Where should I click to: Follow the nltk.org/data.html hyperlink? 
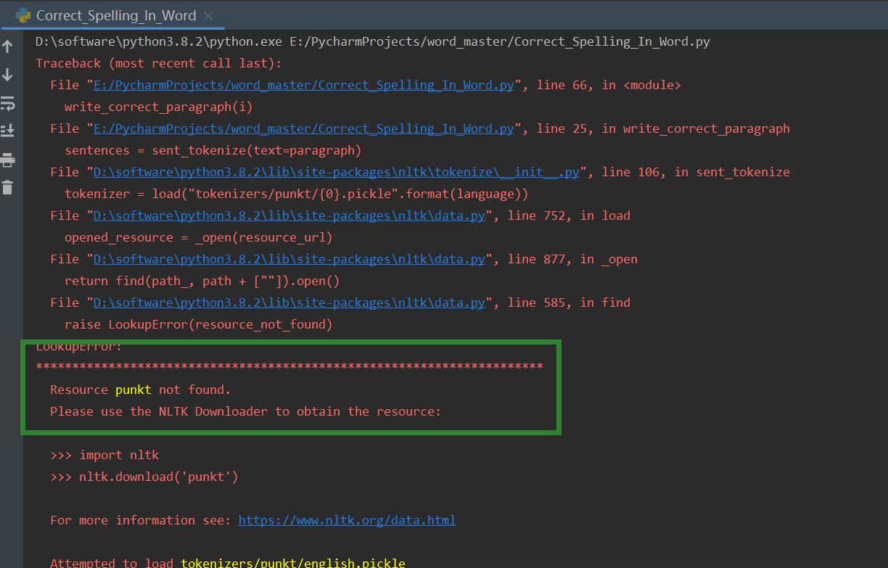[x=347, y=520]
